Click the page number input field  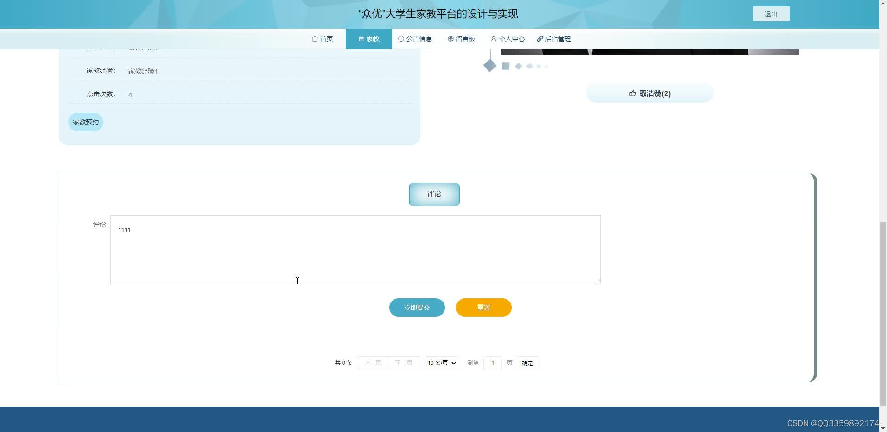point(493,363)
